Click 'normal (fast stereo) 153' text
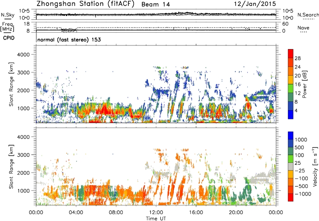The width and height of the screenshot is (319, 221). pyautogui.click(x=69, y=39)
